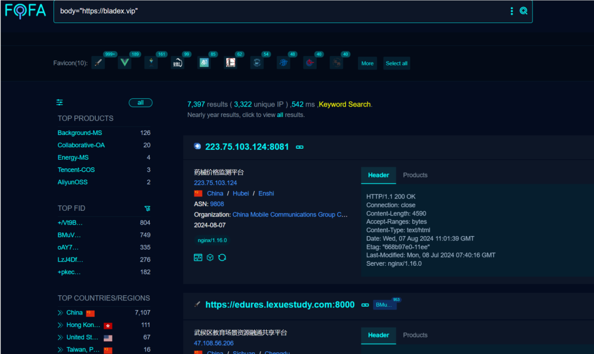Click the IP link 47.108.56.206
The width and height of the screenshot is (594, 354).
213,343
